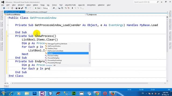Open Google Chrome from the taskbar
Image resolution: width=172 pixels, height=96 pixels.
(x=97, y=94)
